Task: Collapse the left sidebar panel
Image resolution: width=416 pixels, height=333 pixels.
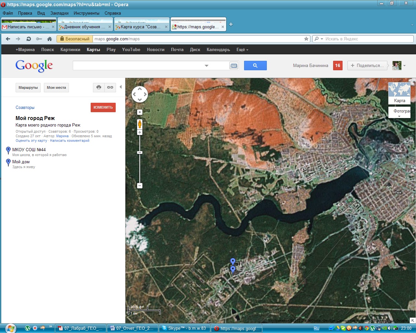Action: pyautogui.click(x=121, y=87)
